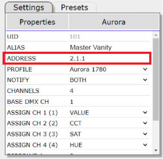Click the Aurora column header
The width and height of the screenshot is (163, 159).
(x=114, y=22)
